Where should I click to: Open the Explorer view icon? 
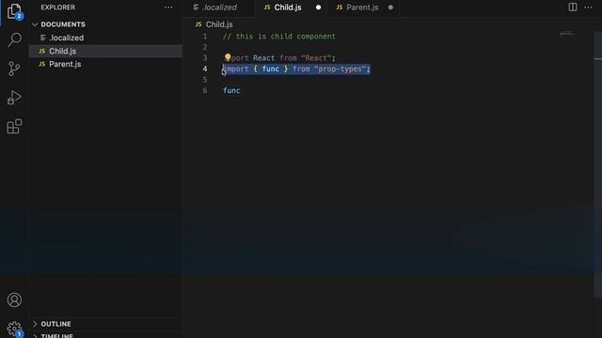coord(14,11)
